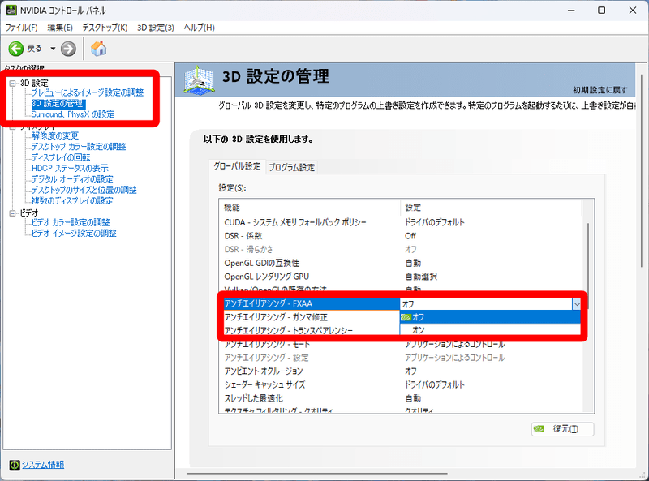649x481 pixels.
Task: Open デスクトップのサイズと位置の調整
Action: [x=84, y=190]
